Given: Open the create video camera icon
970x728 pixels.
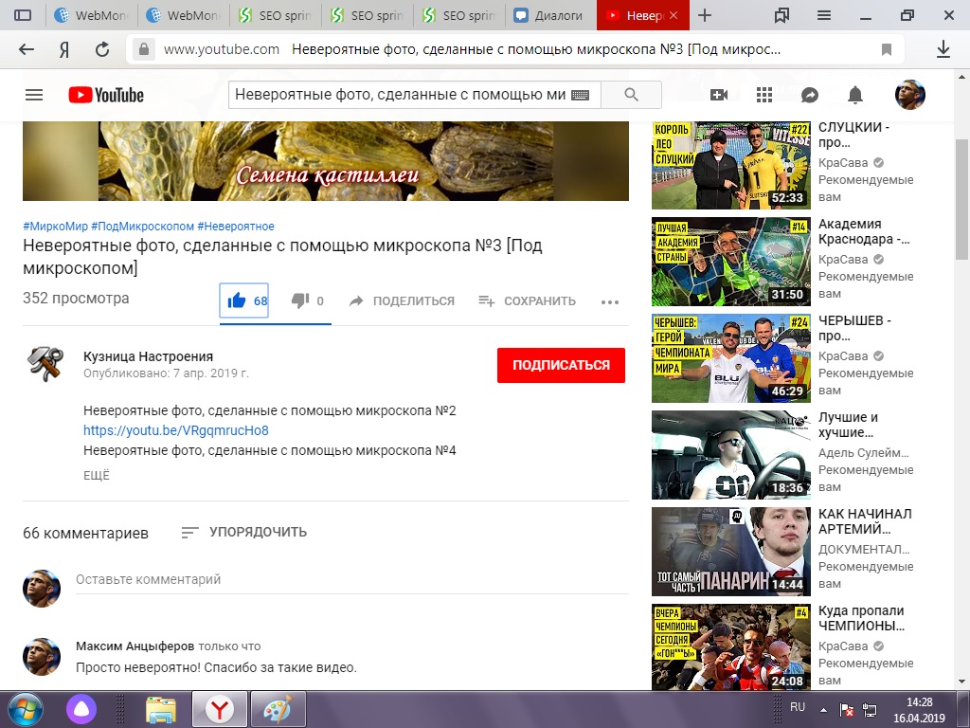Looking at the screenshot, I should tap(719, 95).
